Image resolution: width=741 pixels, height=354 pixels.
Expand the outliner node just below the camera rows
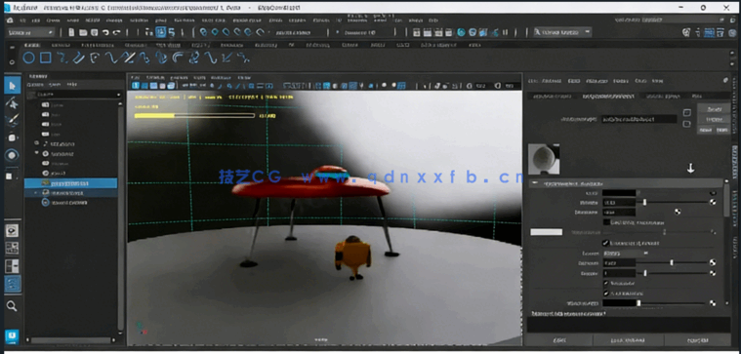(36, 143)
